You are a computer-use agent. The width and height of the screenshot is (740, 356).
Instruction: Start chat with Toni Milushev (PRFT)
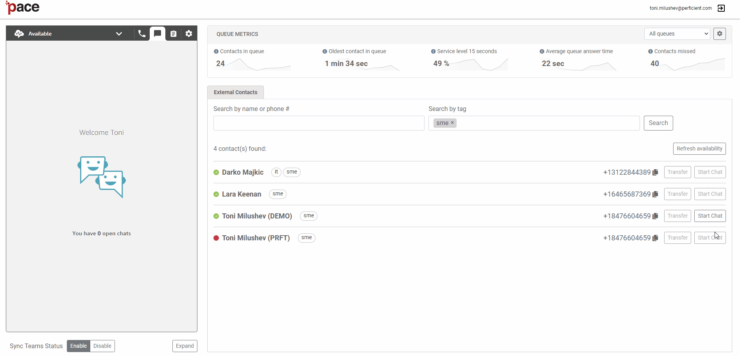[x=710, y=238]
